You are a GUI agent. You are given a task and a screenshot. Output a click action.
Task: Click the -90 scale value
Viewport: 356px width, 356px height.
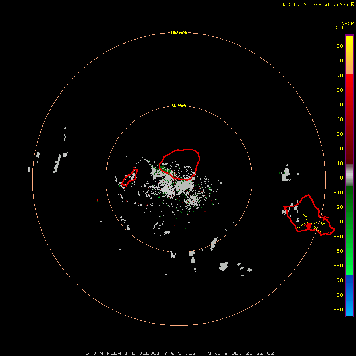[338, 309]
